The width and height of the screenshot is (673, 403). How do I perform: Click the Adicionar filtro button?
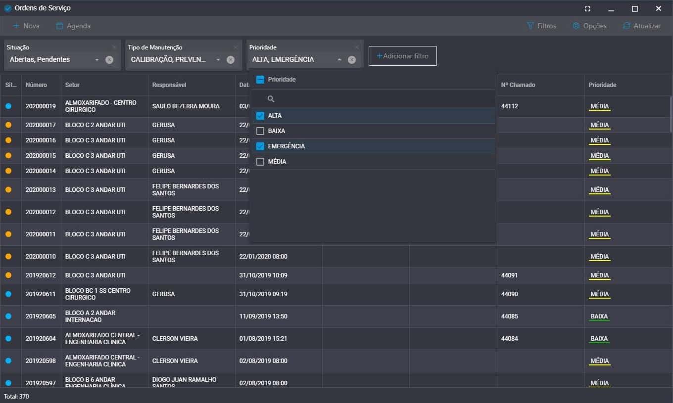402,56
